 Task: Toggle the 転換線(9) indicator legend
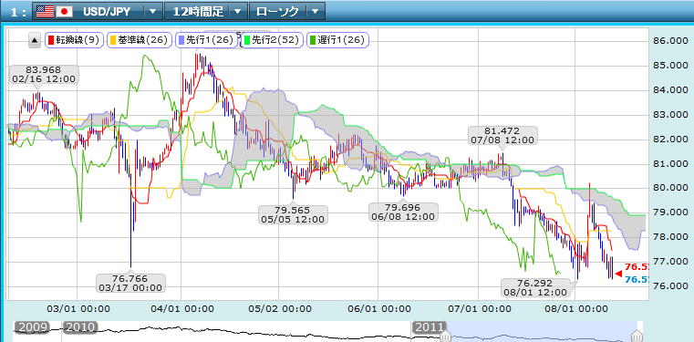click(74, 40)
